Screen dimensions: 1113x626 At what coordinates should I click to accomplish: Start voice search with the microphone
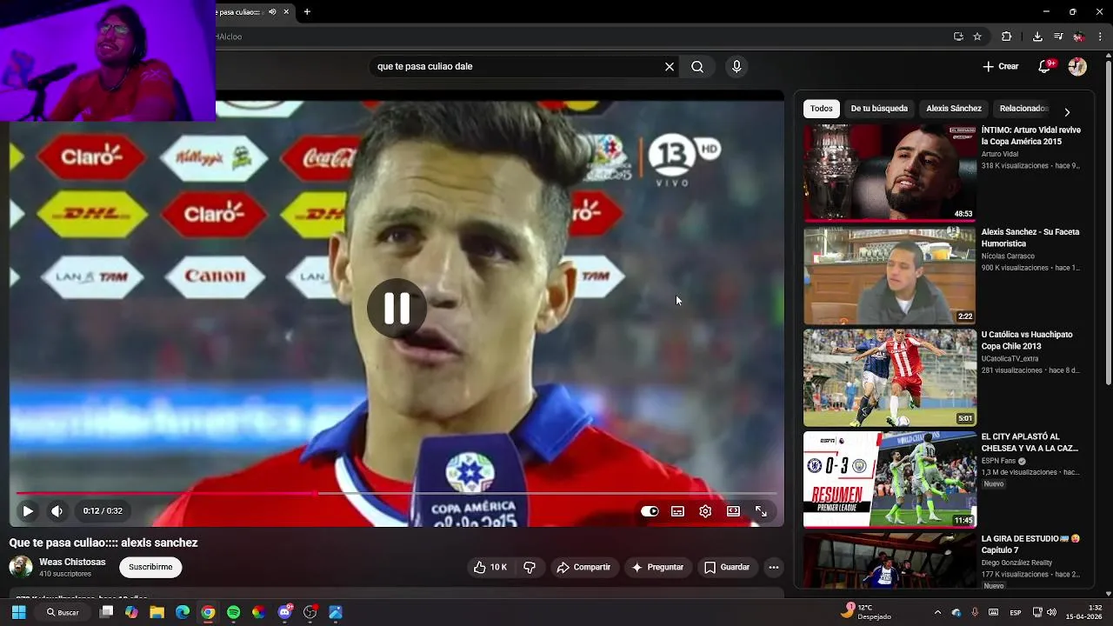pyautogui.click(x=736, y=66)
